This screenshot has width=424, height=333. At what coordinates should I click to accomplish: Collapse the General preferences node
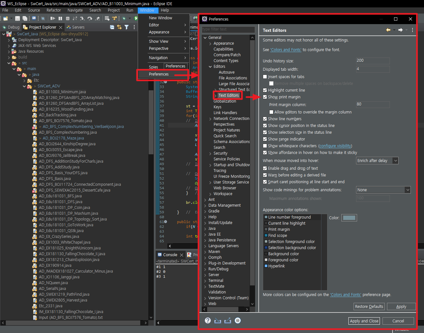pos(205,38)
